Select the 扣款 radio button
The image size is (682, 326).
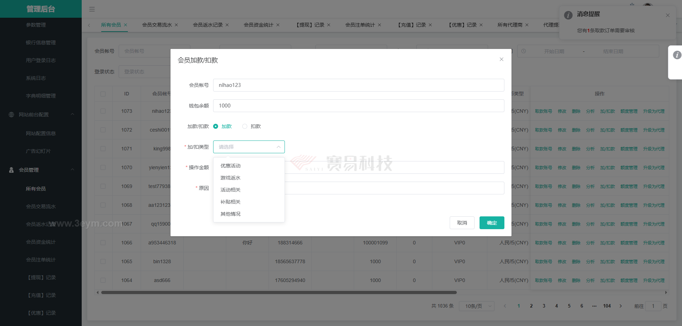245,126
